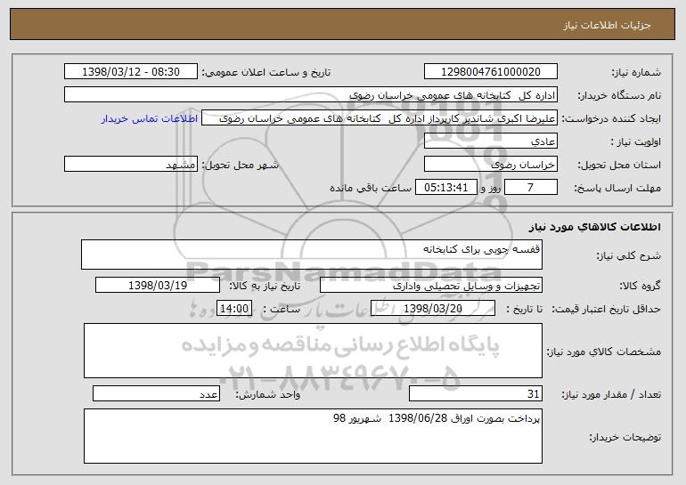This screenshot has height=485, width=686.
Task: Click the واحد شمارش field showing عدد
Action: pos(156,393)
